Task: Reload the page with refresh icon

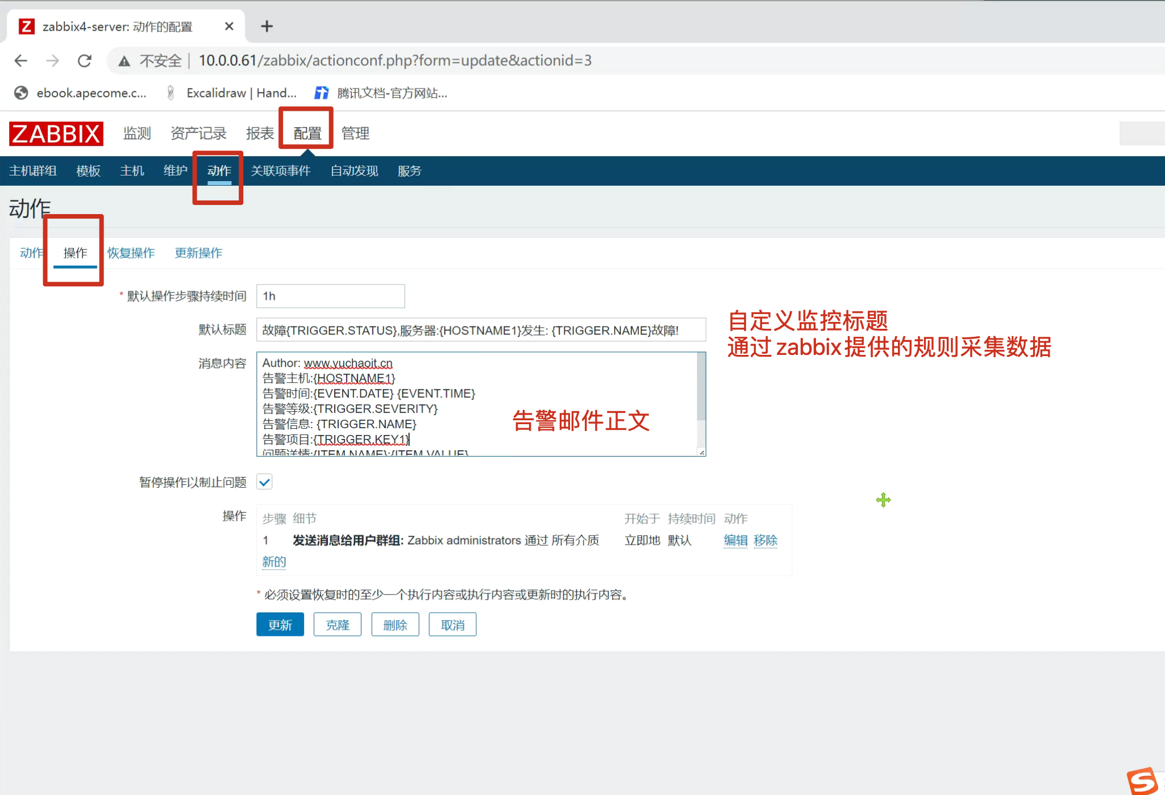Action: click(x=85, y=61)
